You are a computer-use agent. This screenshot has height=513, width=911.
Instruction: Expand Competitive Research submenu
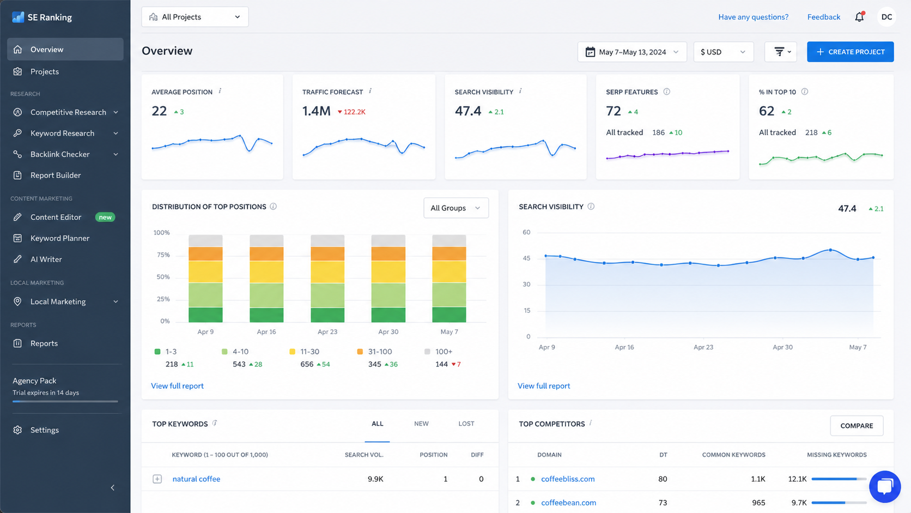[116, 112]
